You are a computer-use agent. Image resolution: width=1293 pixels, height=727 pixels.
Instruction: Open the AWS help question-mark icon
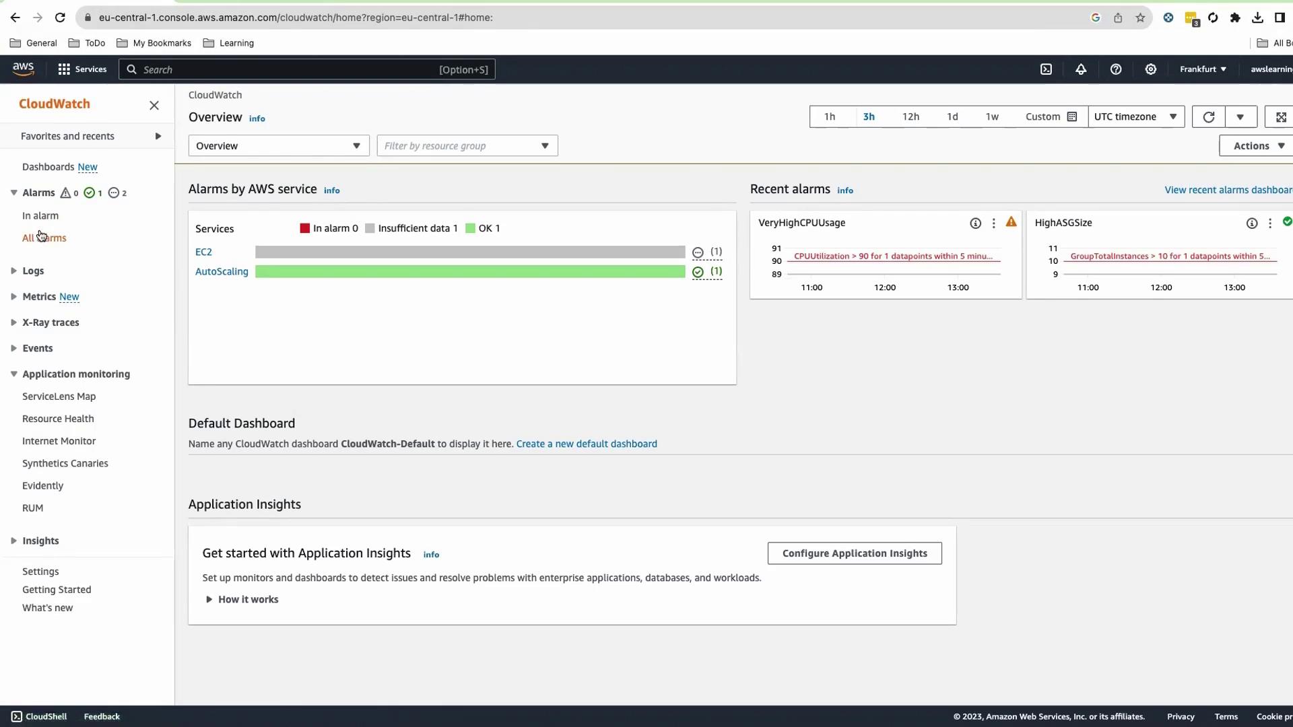[1116, 69]
